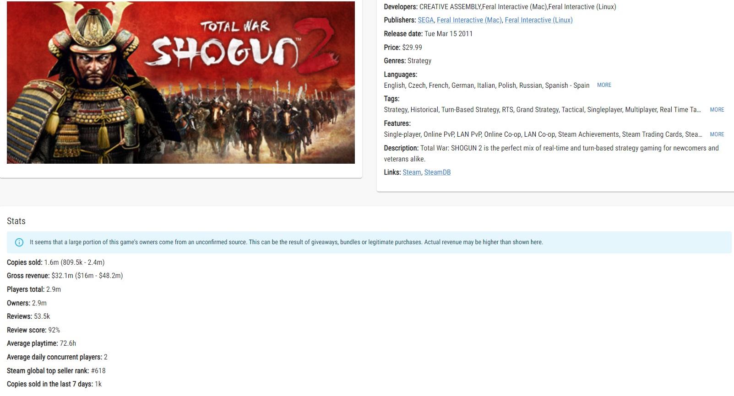Click the Total War Shogun 2 banner image
This screenshot has height=396, width=734.
(181, 82)
